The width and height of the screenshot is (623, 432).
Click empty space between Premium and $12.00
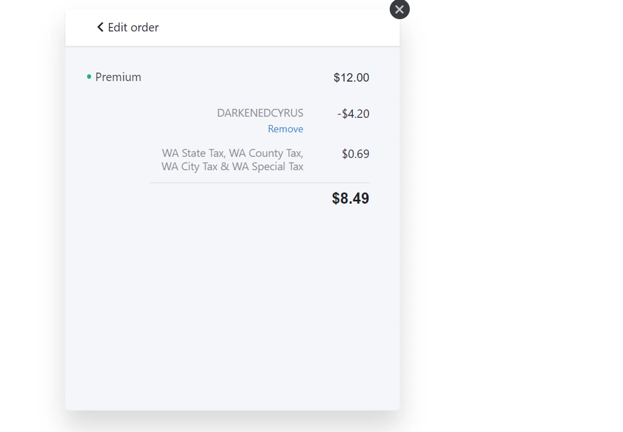click(x=237, y=78)
